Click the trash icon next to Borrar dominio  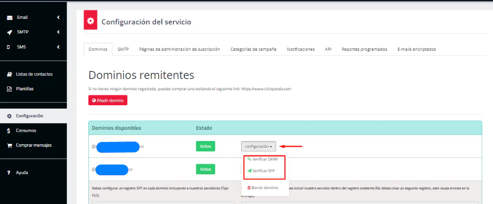249,188
